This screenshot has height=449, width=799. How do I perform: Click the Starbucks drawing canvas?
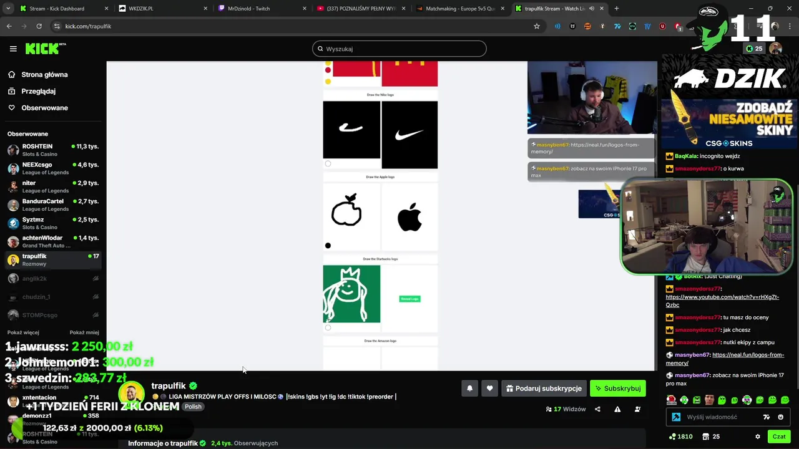351,294
